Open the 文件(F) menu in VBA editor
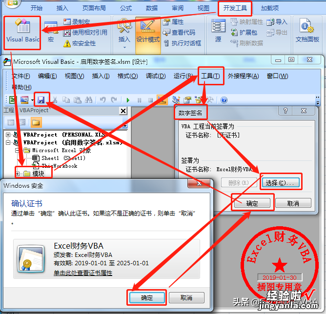This screenshot has height=314, width=326. click(x=21, y=76)
